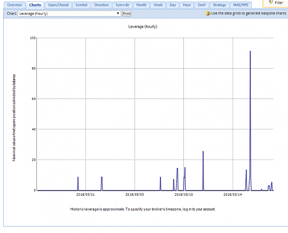
Task: Go to the Direction tab
Action: click(101, 5)
